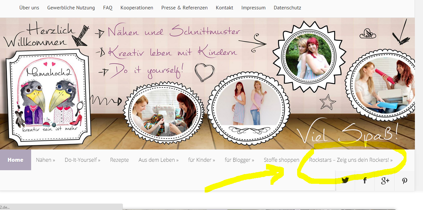
Task: Click the Gewerbliche Nutzung link
Action: tap(71, 8)
